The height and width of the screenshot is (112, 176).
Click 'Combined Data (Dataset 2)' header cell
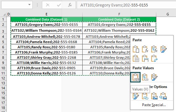[x=119, y=19]
